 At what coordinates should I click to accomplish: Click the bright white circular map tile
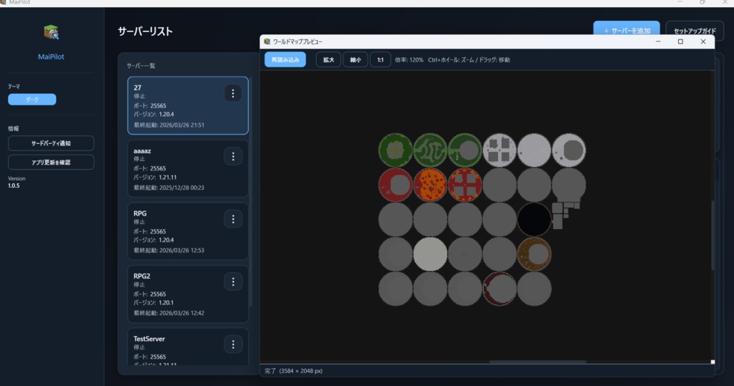point(430,254)
